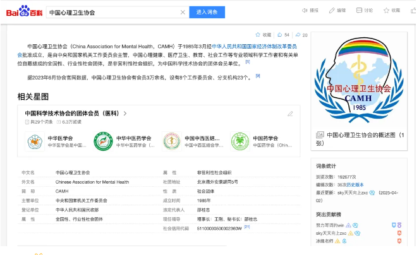Click the 播报 speaker icon in header
The image size is (419, 255).
point(305,11)
